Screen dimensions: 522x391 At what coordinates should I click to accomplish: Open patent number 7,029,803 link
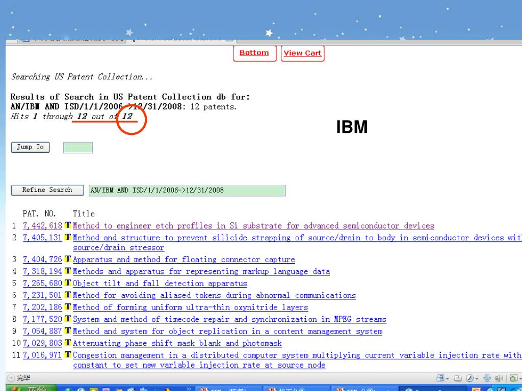(42, 344)
